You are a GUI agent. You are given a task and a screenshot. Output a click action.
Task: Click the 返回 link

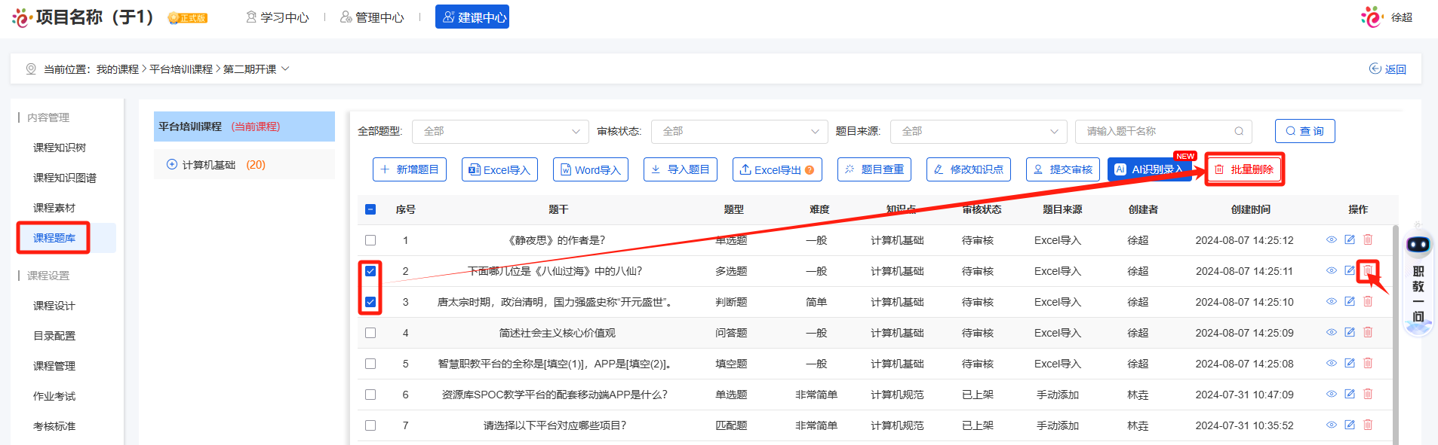pyautogui.click(x=1388, y=69)
